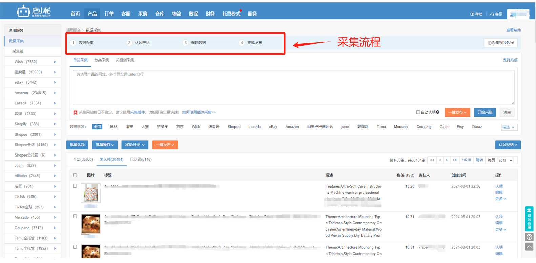
Task: Switch to the 关键词采集 tab
Action: pyautogui.click(x=125, y=60)
